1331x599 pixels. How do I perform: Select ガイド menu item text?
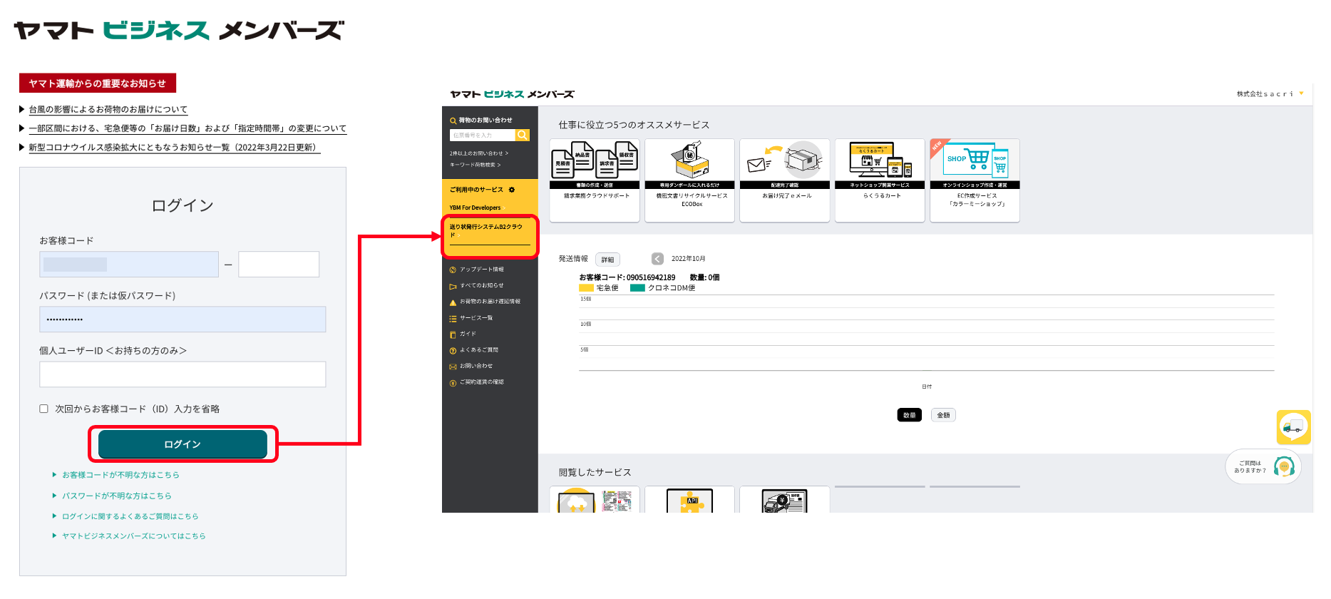point(468,334)
